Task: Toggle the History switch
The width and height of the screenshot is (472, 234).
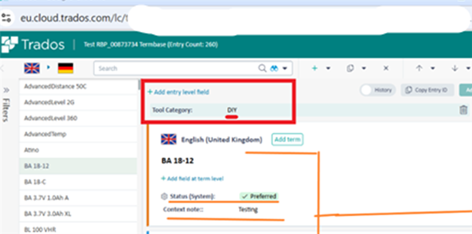Action: [x=378, y=90]
